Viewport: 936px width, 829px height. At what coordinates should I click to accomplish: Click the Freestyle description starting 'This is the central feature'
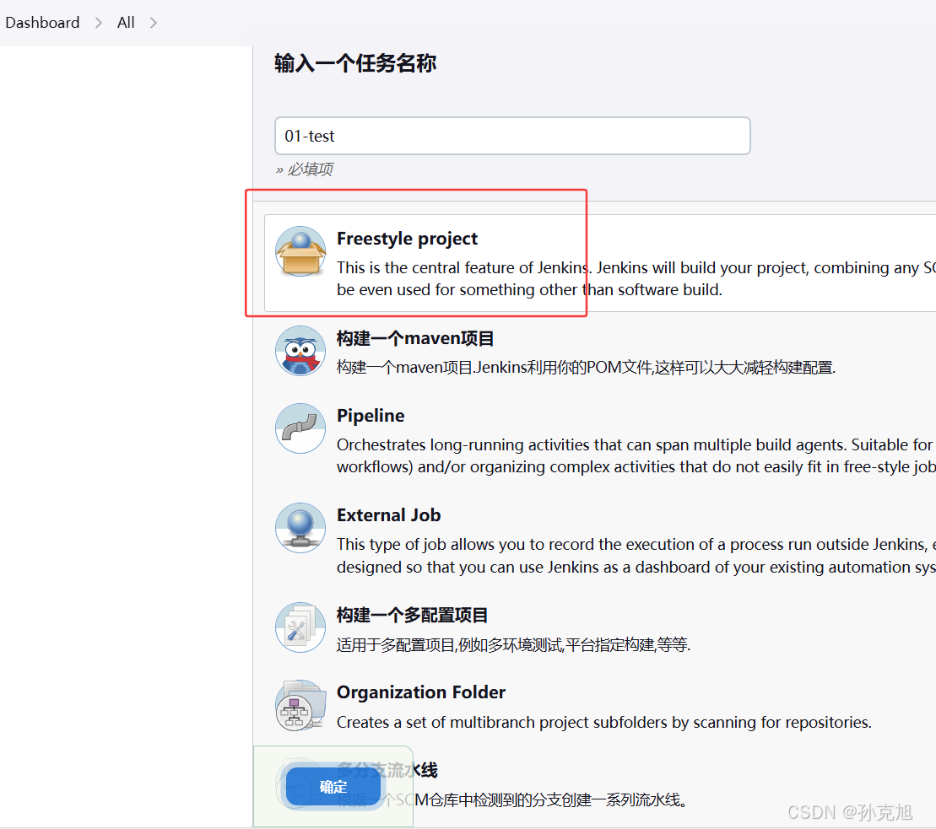click(636, 278)
